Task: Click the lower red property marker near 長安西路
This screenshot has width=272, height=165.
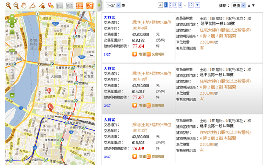Action: (50, 107)
